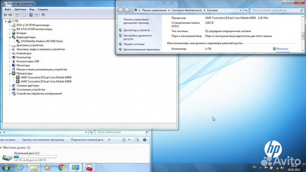The width and height of the screenshot is (306, 172).
Task: Toggle console tree icon in Device Manager toolbar
Action: click(17, 15)
